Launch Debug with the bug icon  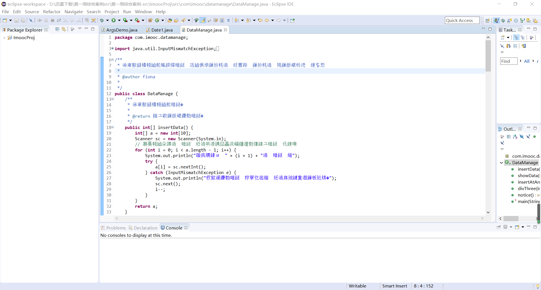102,20
